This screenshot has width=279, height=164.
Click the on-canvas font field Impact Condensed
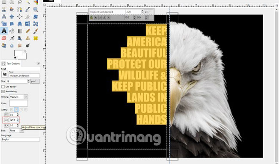coord(107,12)
